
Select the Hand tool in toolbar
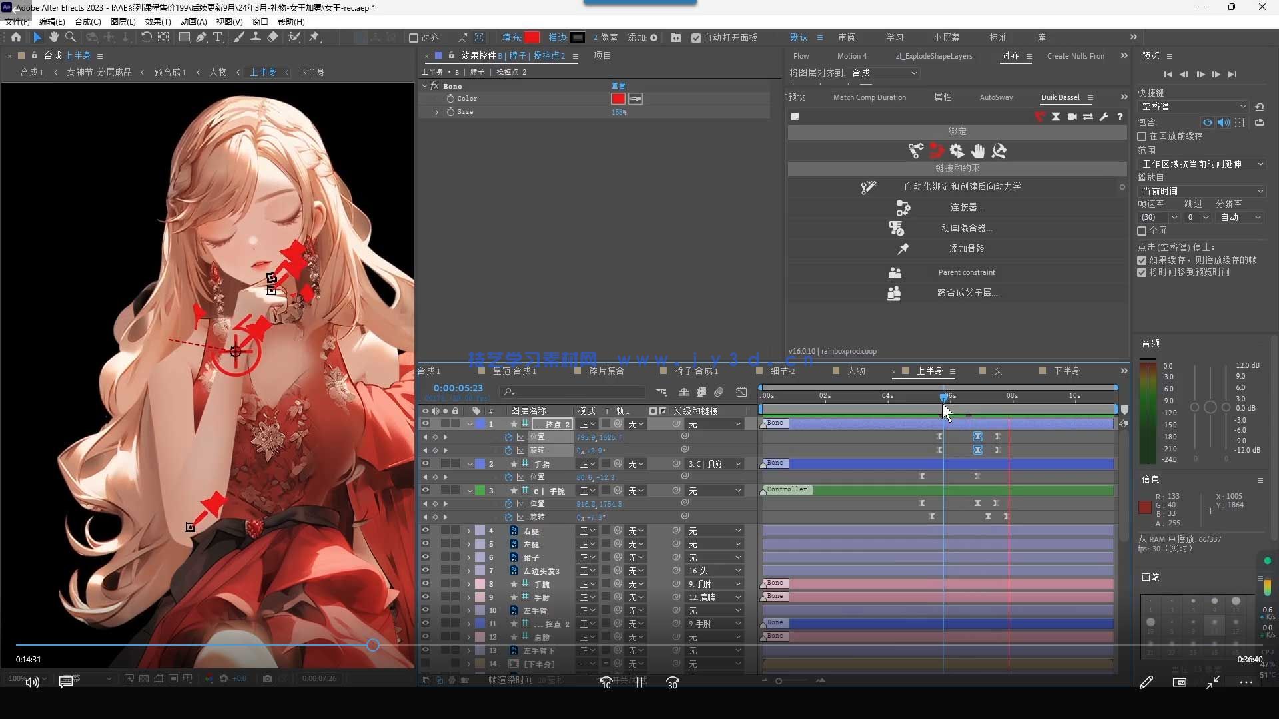point(54,37)
